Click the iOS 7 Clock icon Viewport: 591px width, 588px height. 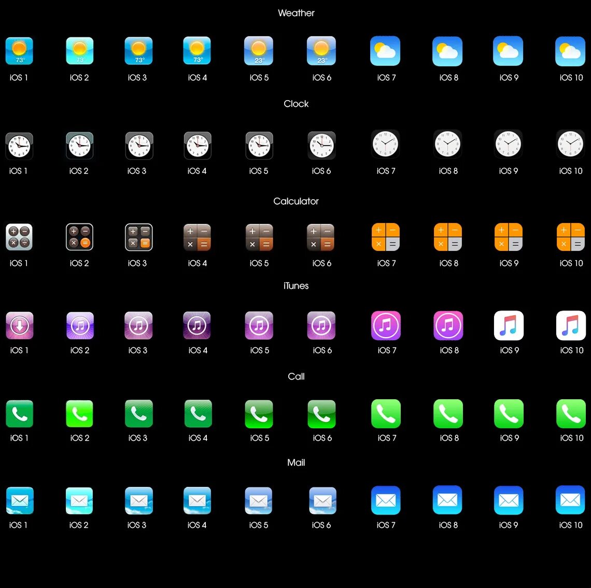[385, 144]
